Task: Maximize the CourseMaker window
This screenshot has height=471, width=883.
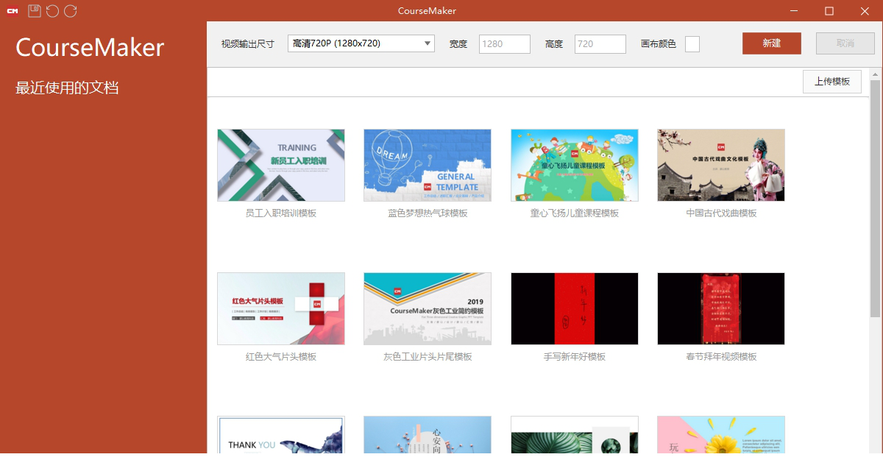Action: point(829,10)
